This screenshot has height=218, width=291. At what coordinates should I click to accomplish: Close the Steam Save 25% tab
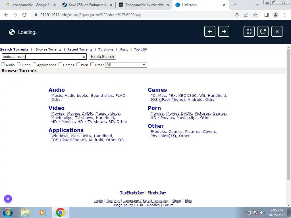point(111,5)
